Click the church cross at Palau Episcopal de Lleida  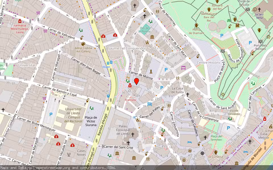(x=133, y=134)
